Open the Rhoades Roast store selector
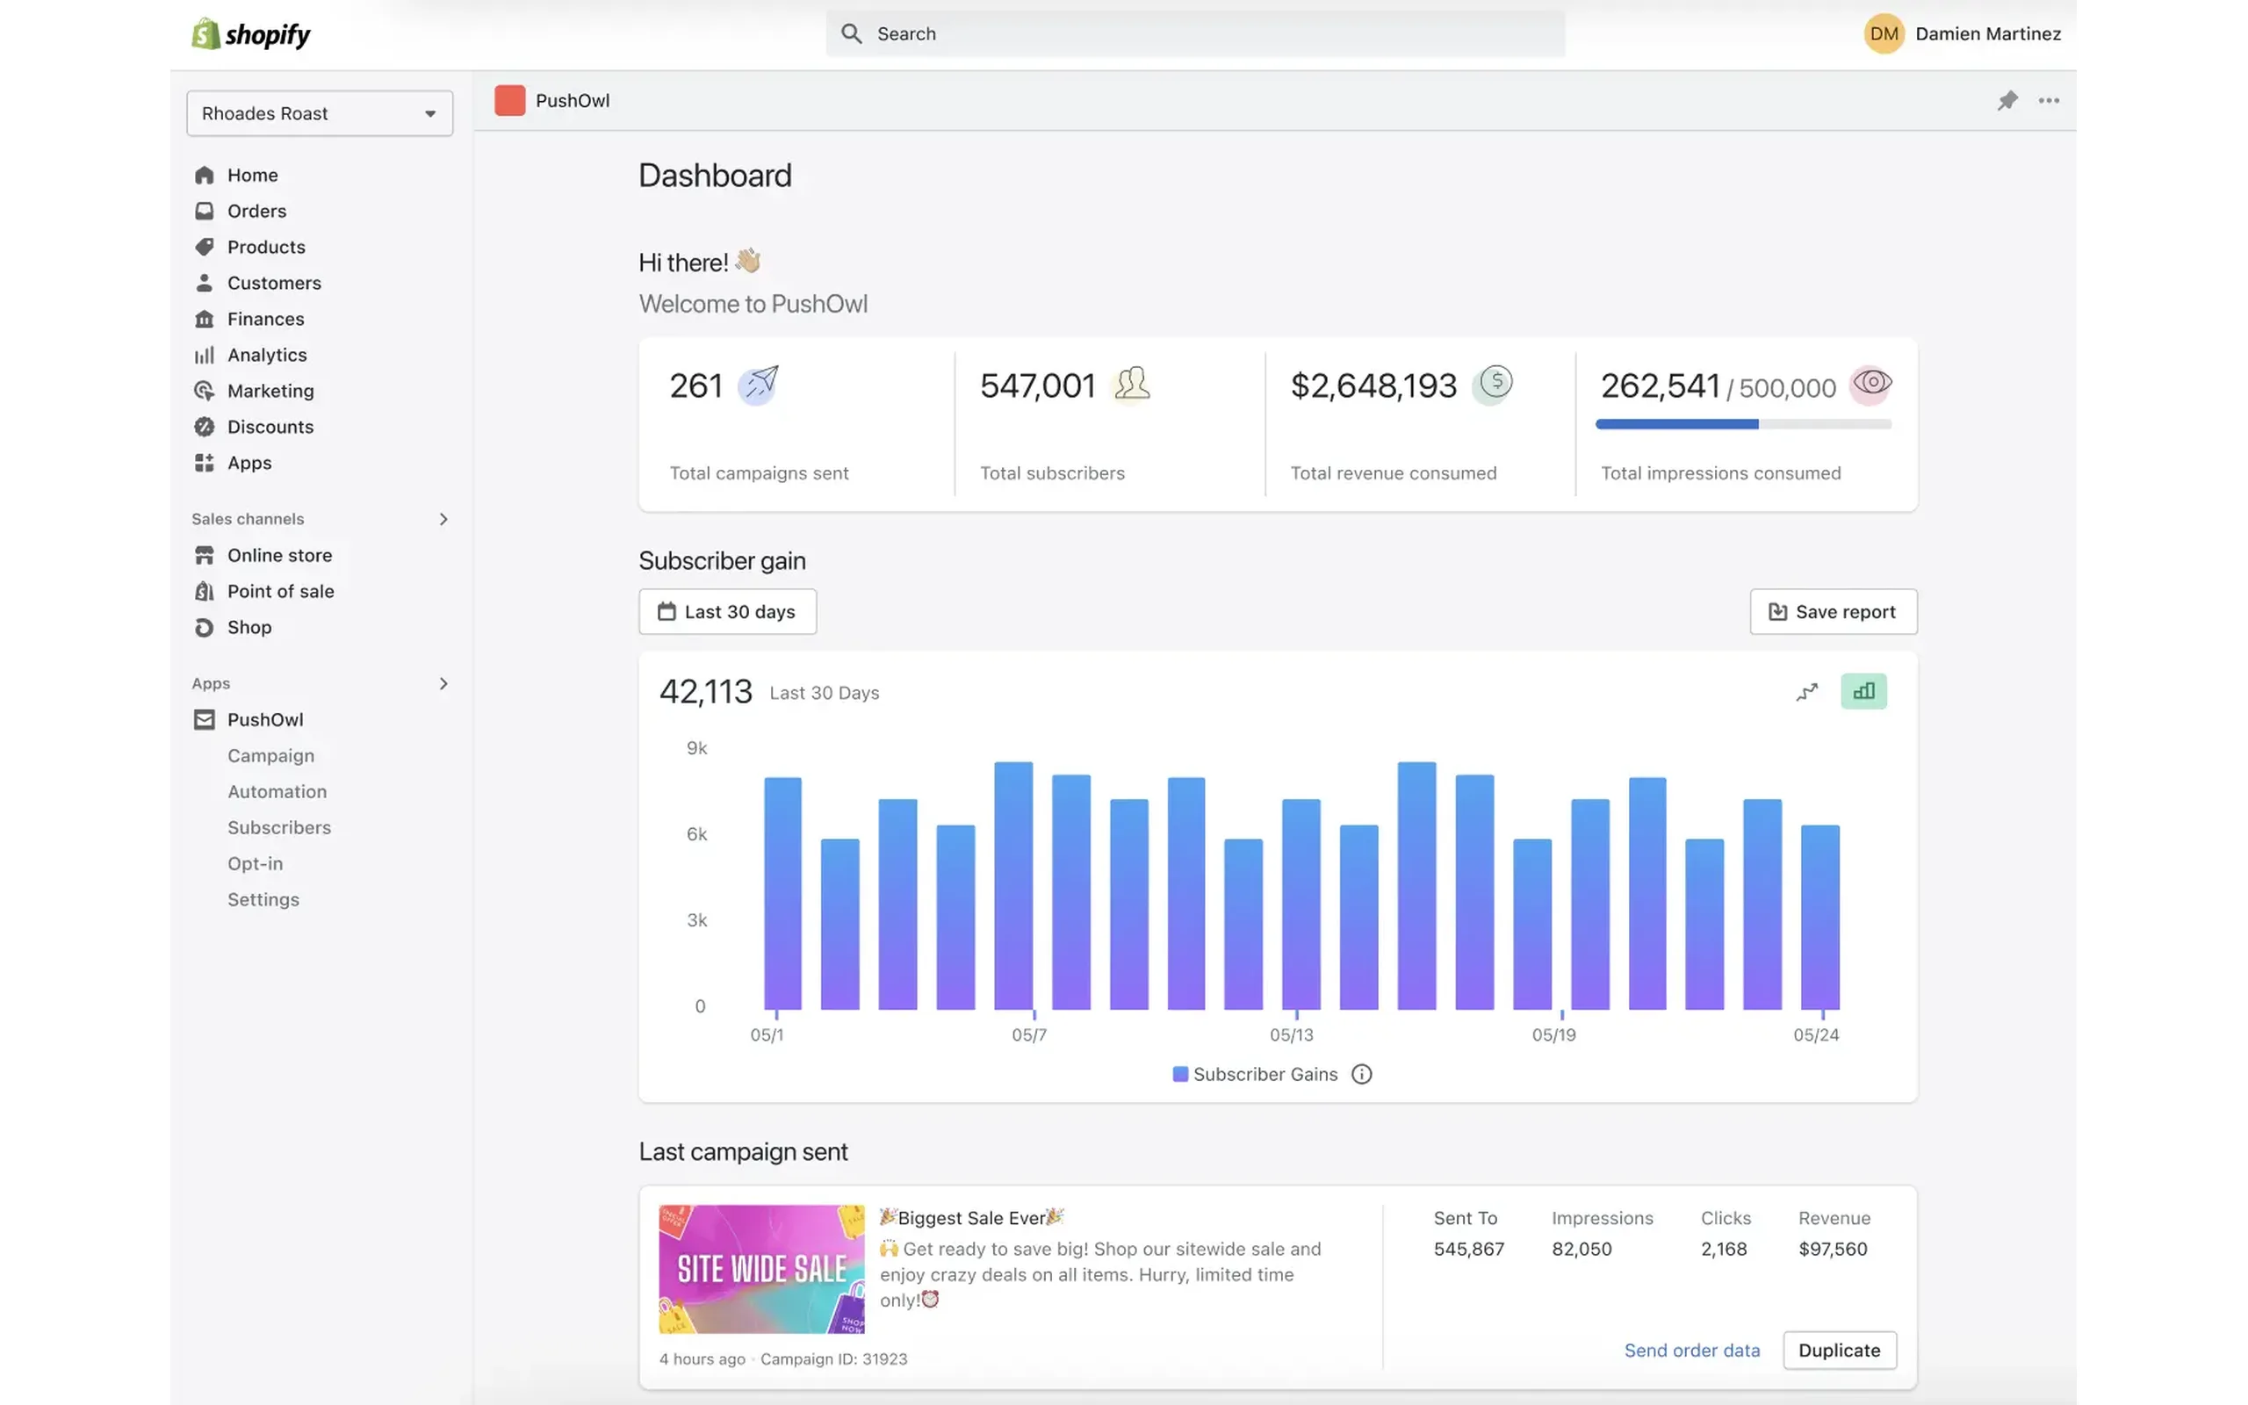This screenshot has height=1405, width=2248. pyautogui.click(x=320, y=113)
